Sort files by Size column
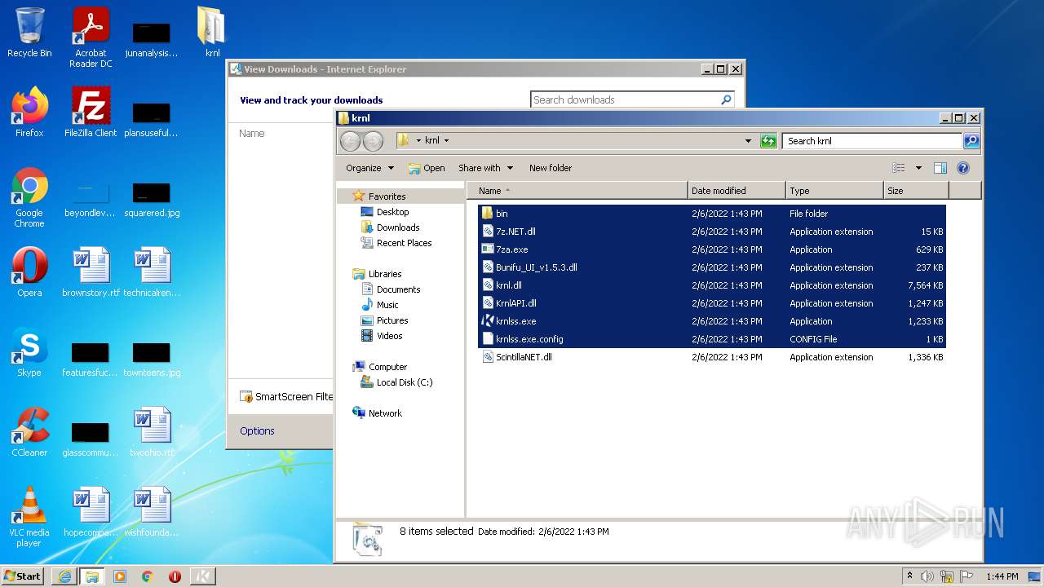Image resolution: width=1044 pixels, height=587 pixels. pos(916,191)
